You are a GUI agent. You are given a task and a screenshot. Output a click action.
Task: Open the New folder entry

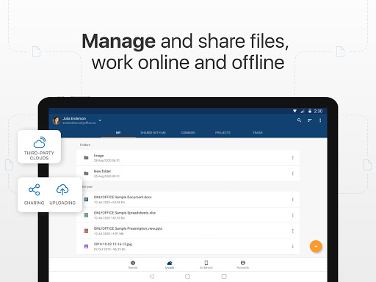[188, 173]
